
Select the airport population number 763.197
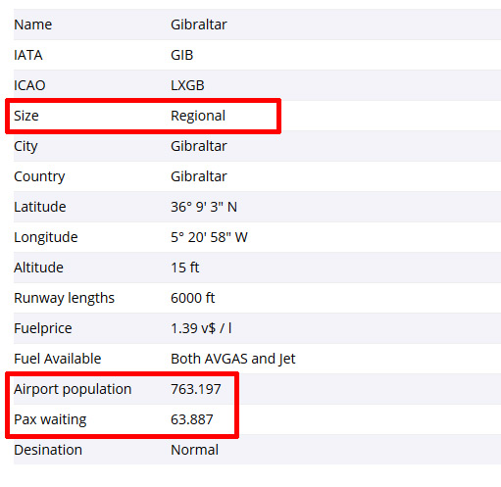point(196,389)
